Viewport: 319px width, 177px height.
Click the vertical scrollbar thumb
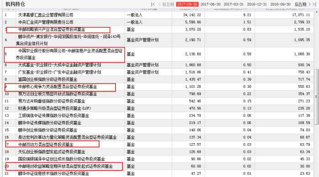317,97
